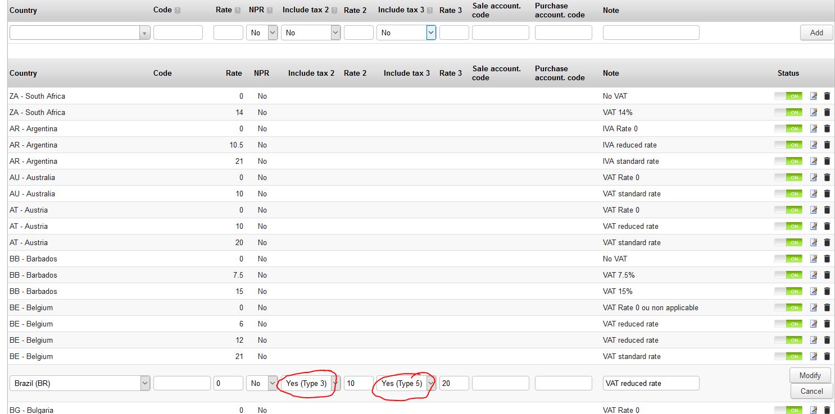The height and width of the screenshot is (414, 835).
Task: Click the Rate 3 field showing 20
Action: [454, 383]
